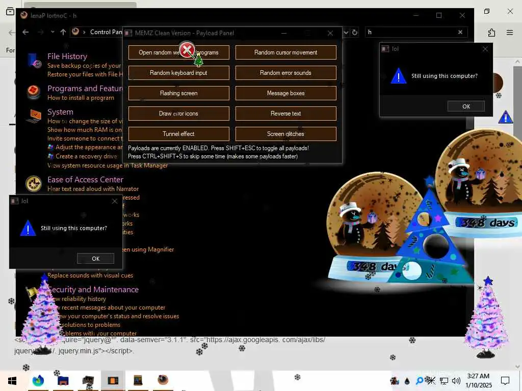This screenshot has height=391, width=522.
Task: Toggle the Random keyboard input payload
Action: point(179,73)
